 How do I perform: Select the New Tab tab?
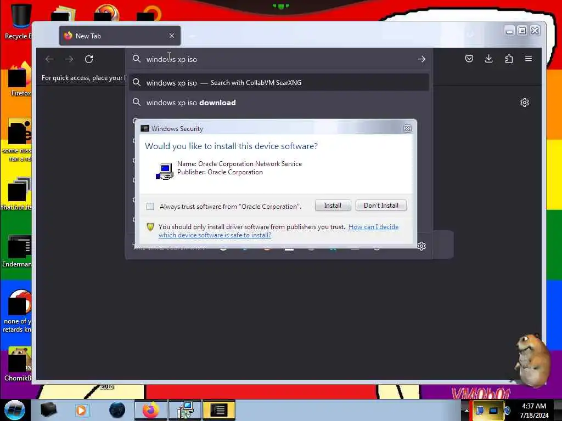(x=120, y=36)
